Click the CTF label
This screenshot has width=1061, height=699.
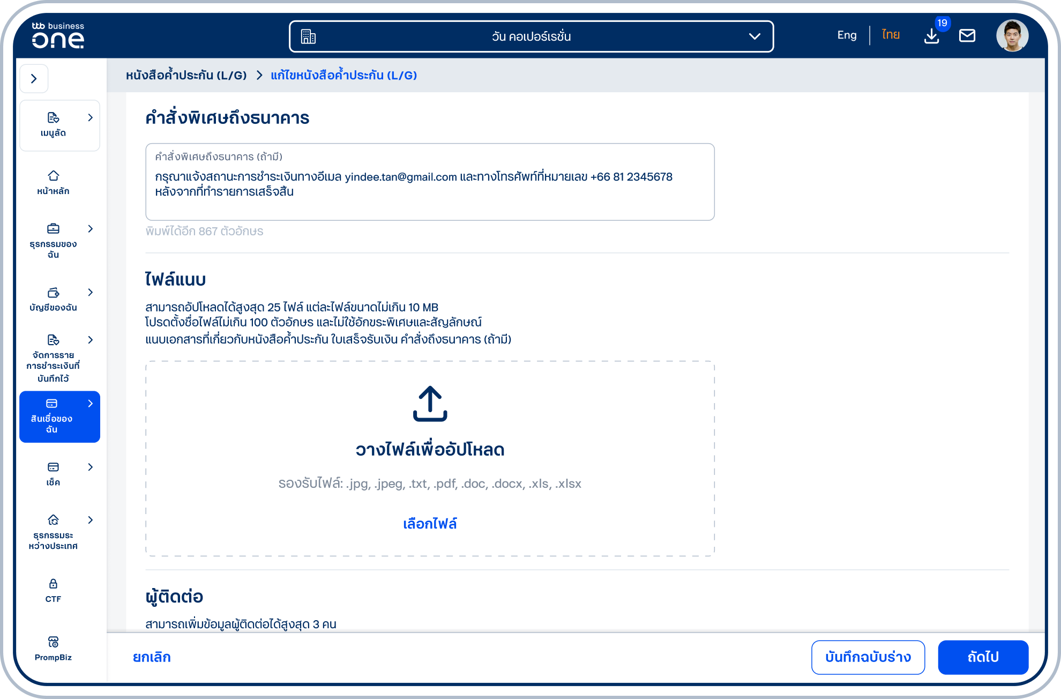point(53,599)
